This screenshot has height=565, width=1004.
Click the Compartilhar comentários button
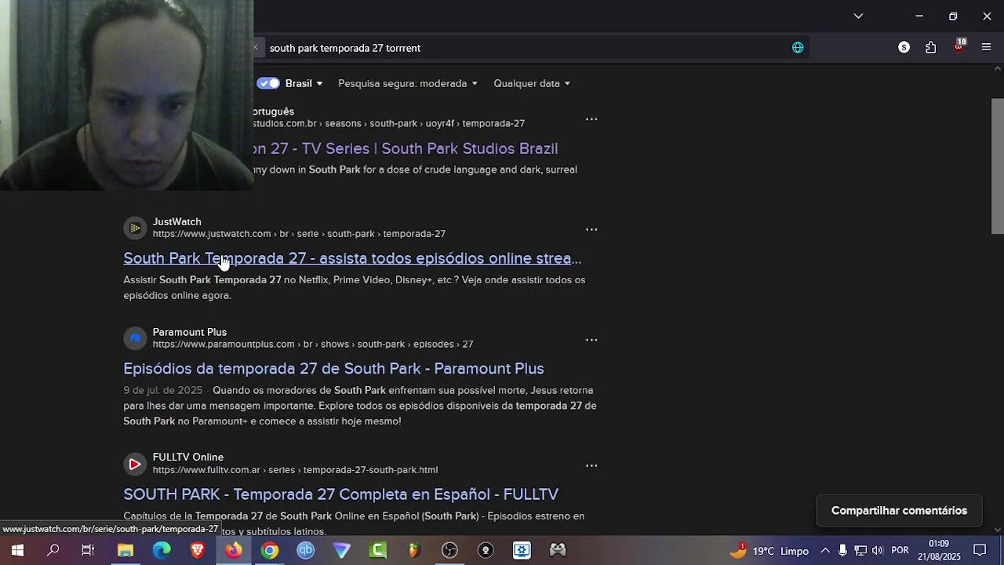[x=899, y=511]
